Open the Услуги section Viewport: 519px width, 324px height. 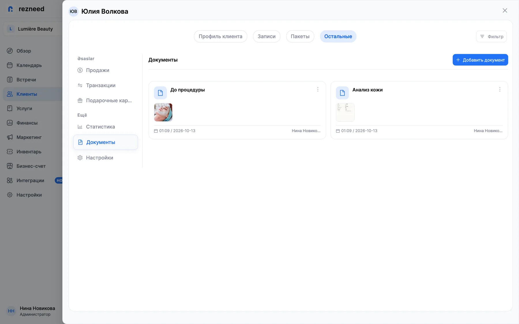pyautogui.click(x=24, y=108)
